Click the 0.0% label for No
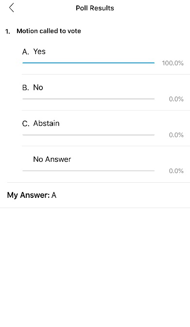Screen dimensions: 190x327 [x=176, y=99]
